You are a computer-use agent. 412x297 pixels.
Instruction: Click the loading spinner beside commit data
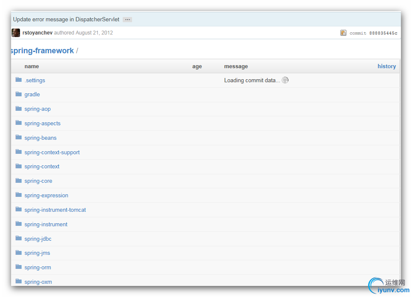tap(285, 80)
